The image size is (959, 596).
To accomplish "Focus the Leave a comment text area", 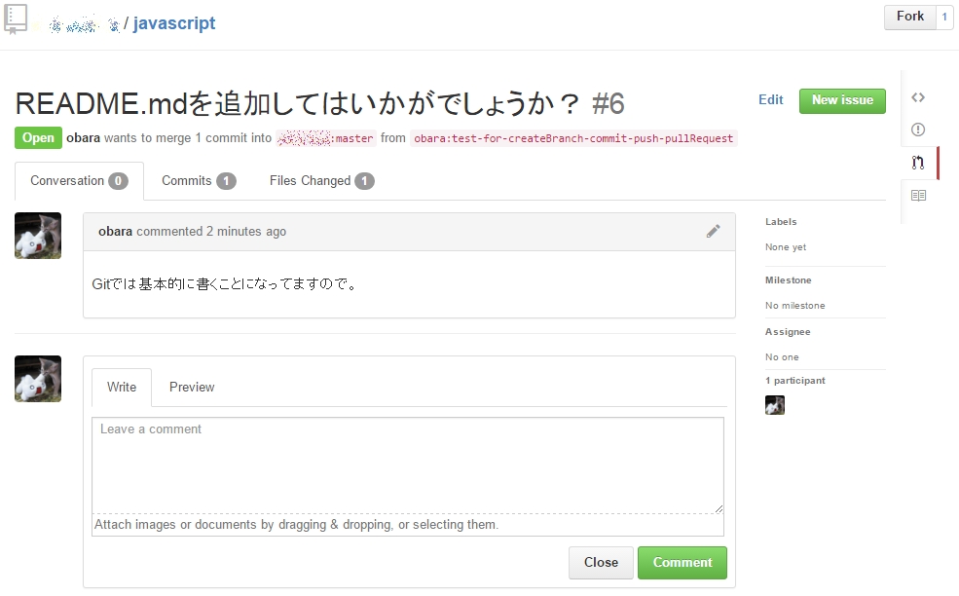I will coord(408,466).
